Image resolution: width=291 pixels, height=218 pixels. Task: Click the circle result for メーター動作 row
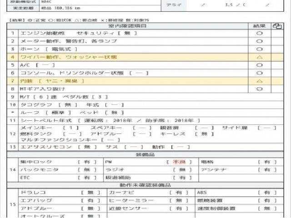pos(260,41)
